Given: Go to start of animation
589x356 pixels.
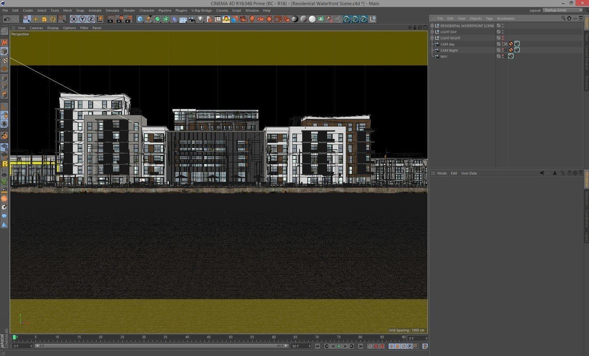Looking at the screenshot, I should pos(318,346).
